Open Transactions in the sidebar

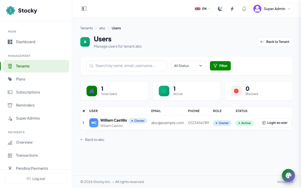pos(36,155)
